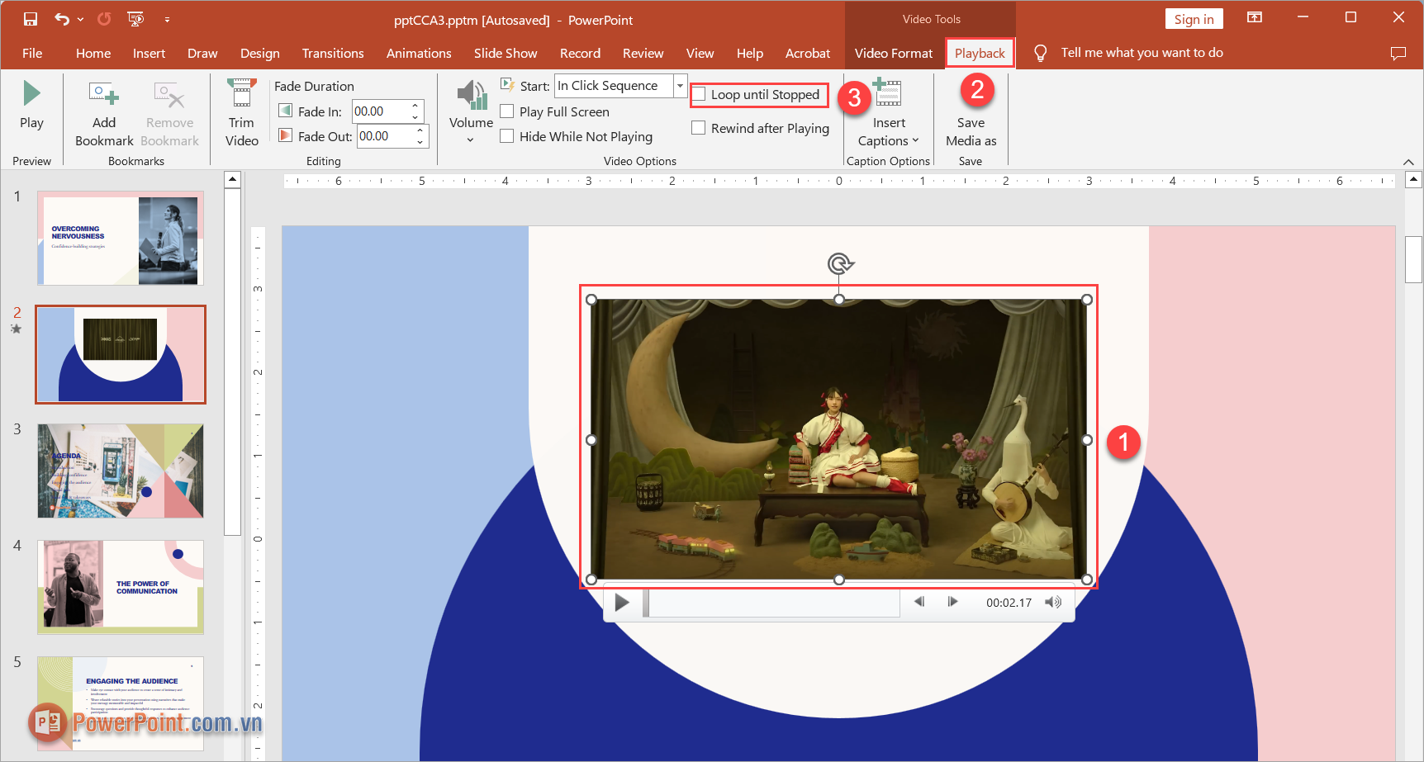Click the Remove Bookmark icon
The image size is (1424, 762).
click(170, 95)
